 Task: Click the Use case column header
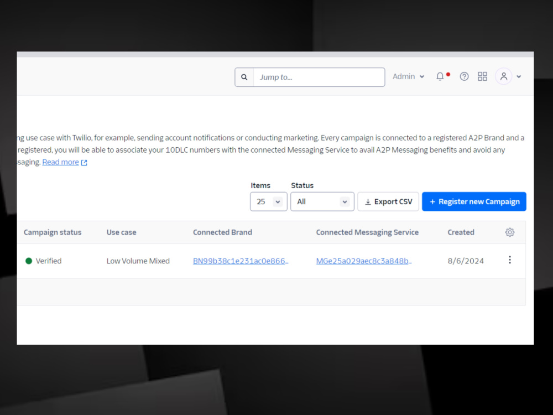click(x=121, y=232)
